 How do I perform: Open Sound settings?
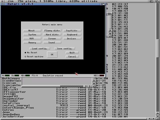pyautogui.click(x=52, y=42)
